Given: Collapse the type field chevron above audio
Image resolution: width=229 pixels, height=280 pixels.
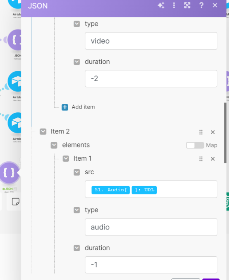Looking at the screenshot, I should [77, 210].
